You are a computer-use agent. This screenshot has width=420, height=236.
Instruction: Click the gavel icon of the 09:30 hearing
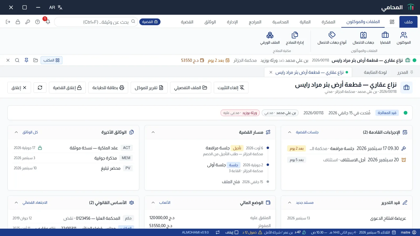pos(404,148)
